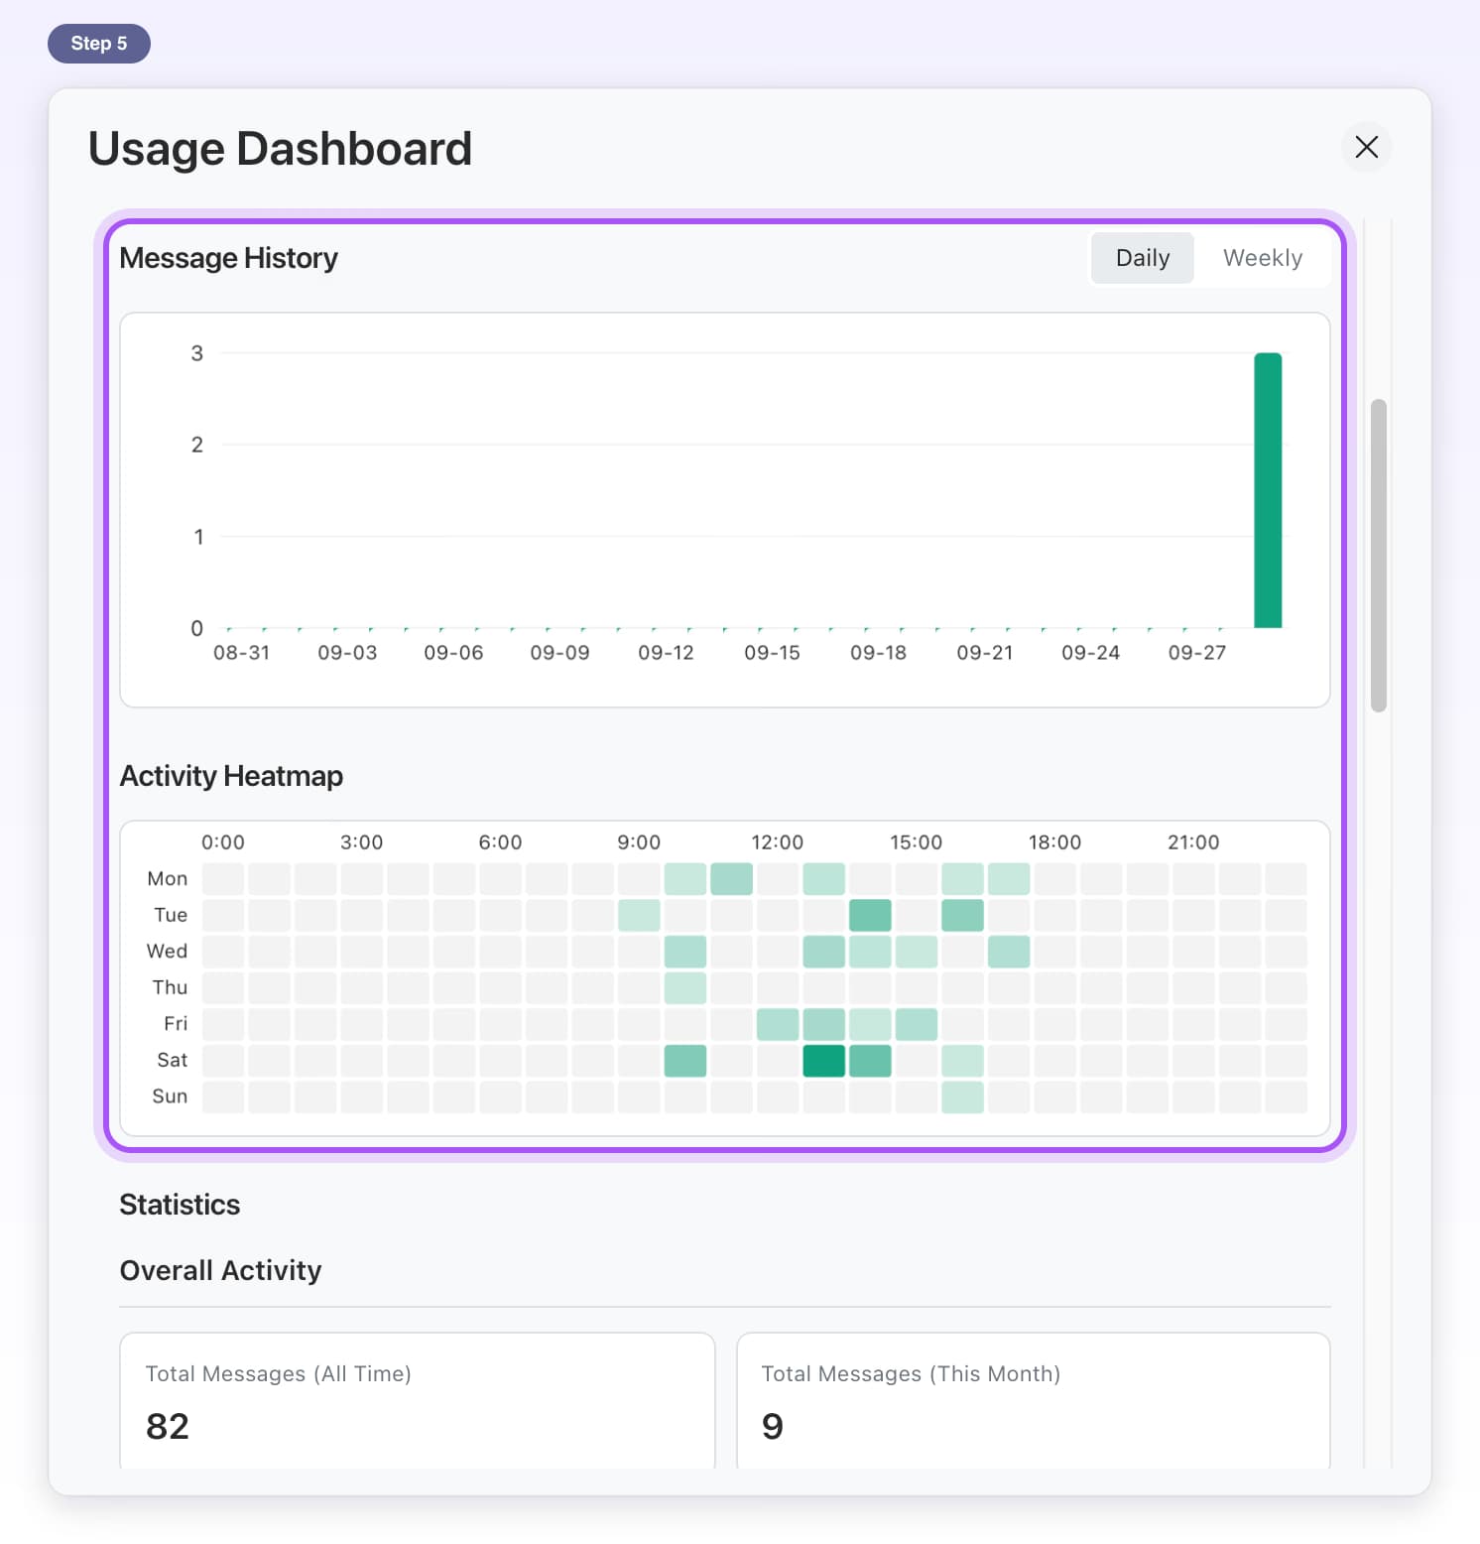This screenshot has height=1544, width=1480.
Task: Close the Usage Dashboard dialog
Action: [1366, 147]
